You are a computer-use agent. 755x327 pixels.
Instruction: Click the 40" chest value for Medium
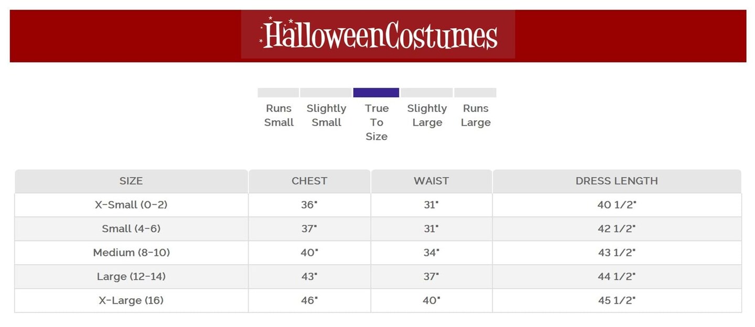tap(309, 253)
